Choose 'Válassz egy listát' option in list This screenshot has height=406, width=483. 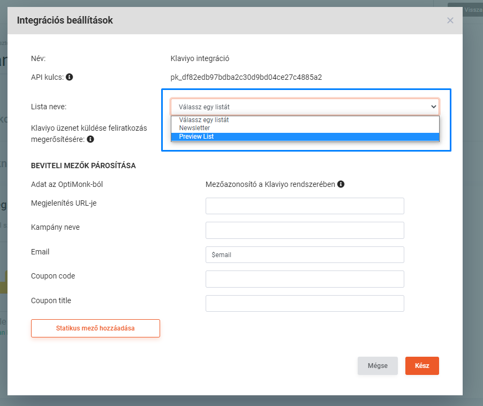pos(305,120)
